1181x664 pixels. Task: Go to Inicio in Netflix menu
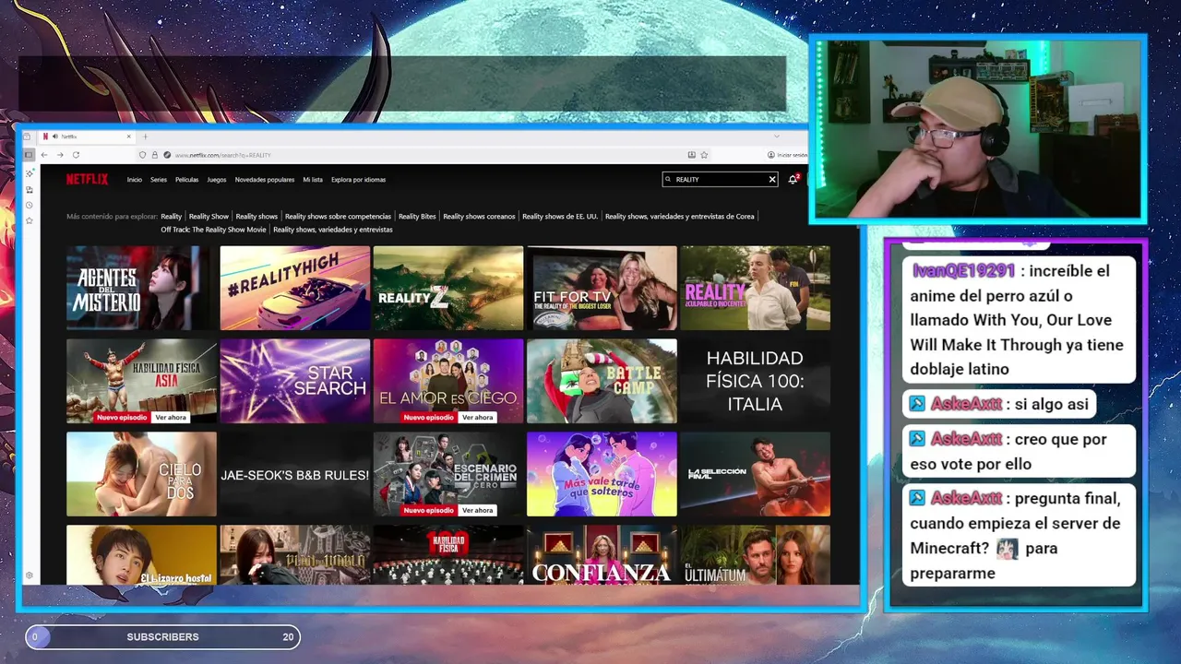(135, 180)
